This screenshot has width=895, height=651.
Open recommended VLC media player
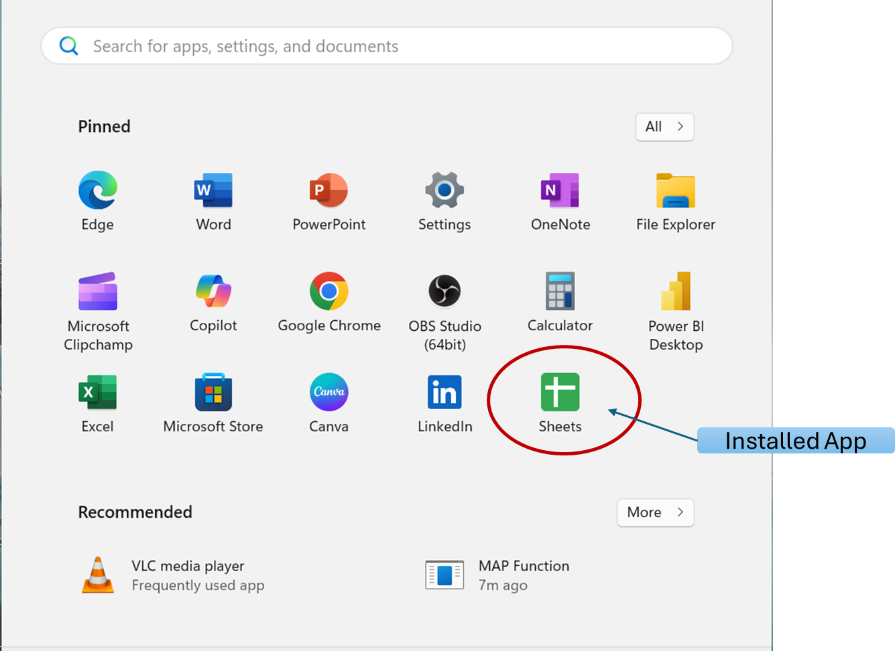[174, 575]
